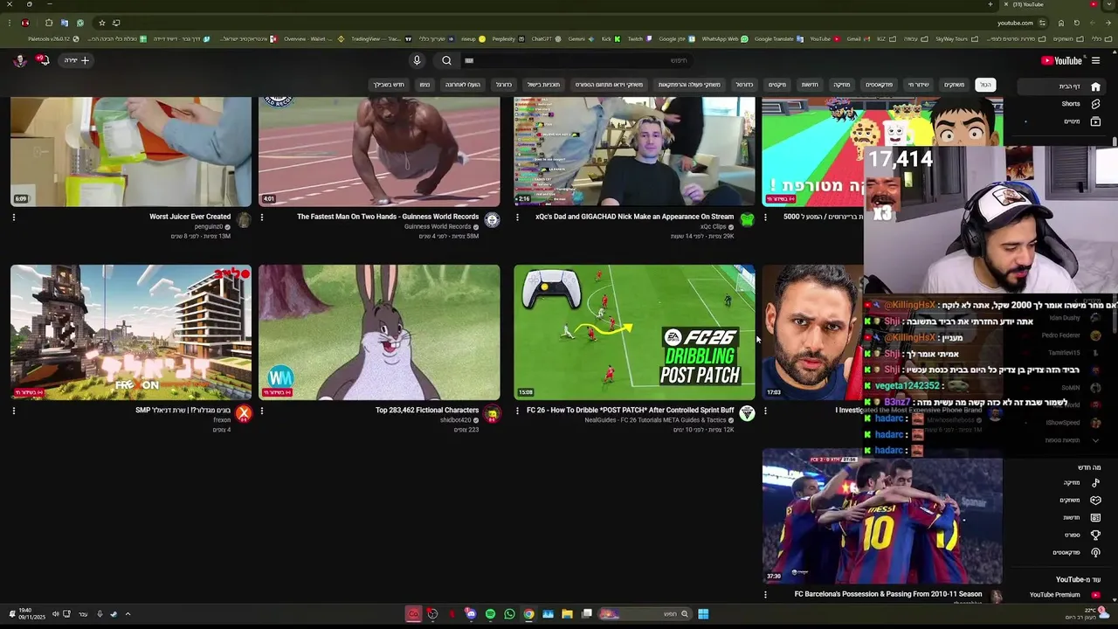
Task: Open Chrome from the taskbar
Action: click(528, 614)
